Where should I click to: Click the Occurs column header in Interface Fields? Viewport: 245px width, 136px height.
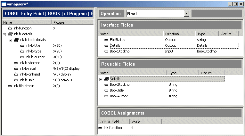point(226,34)
